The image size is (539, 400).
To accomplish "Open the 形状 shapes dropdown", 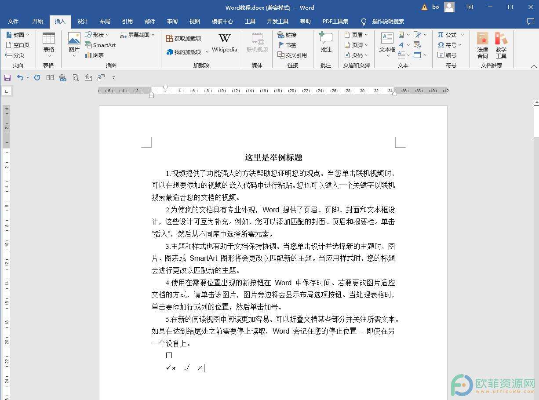I will click(x=97, y=34).
